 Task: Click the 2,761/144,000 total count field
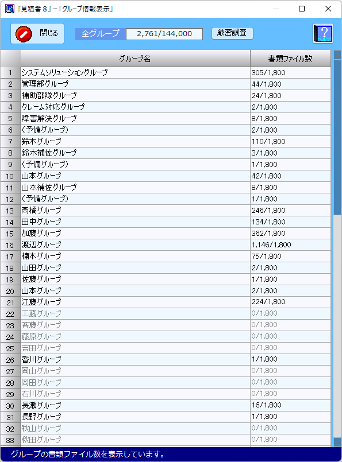pyautogui.click(x=164, y=34)
